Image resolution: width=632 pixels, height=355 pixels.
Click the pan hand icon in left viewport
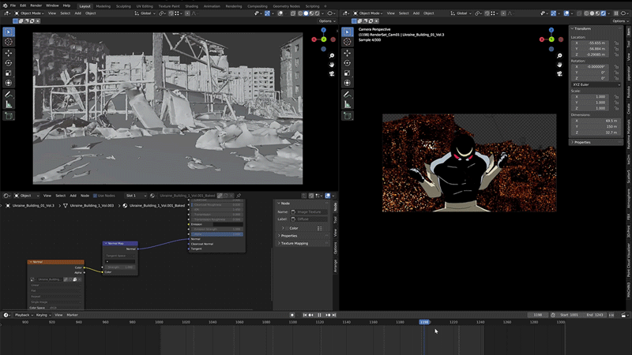click(x=332, y=65)
